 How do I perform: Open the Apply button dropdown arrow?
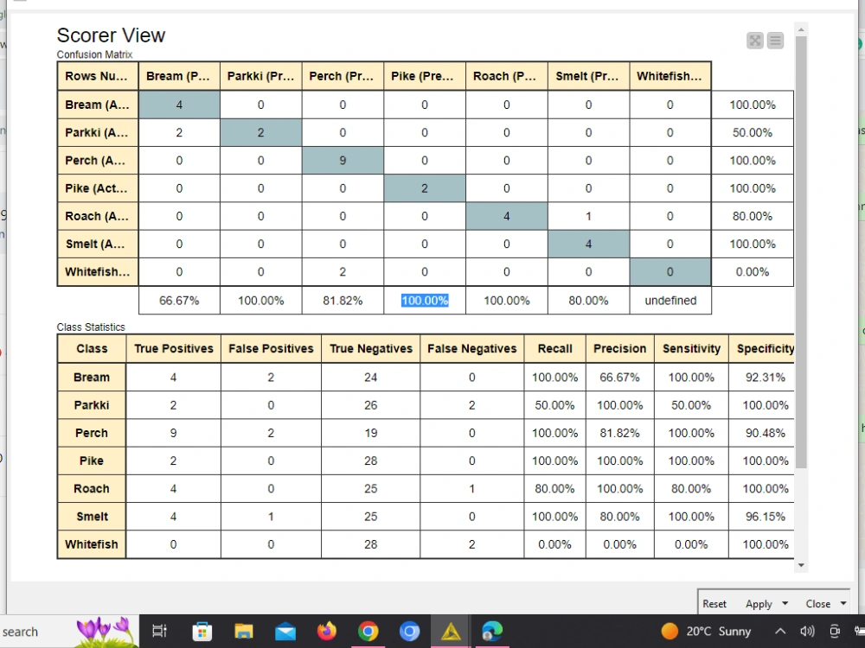785,603
